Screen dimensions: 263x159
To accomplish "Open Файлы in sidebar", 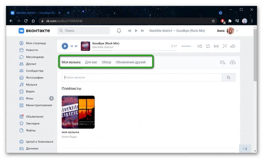I will tap(27, 130).
